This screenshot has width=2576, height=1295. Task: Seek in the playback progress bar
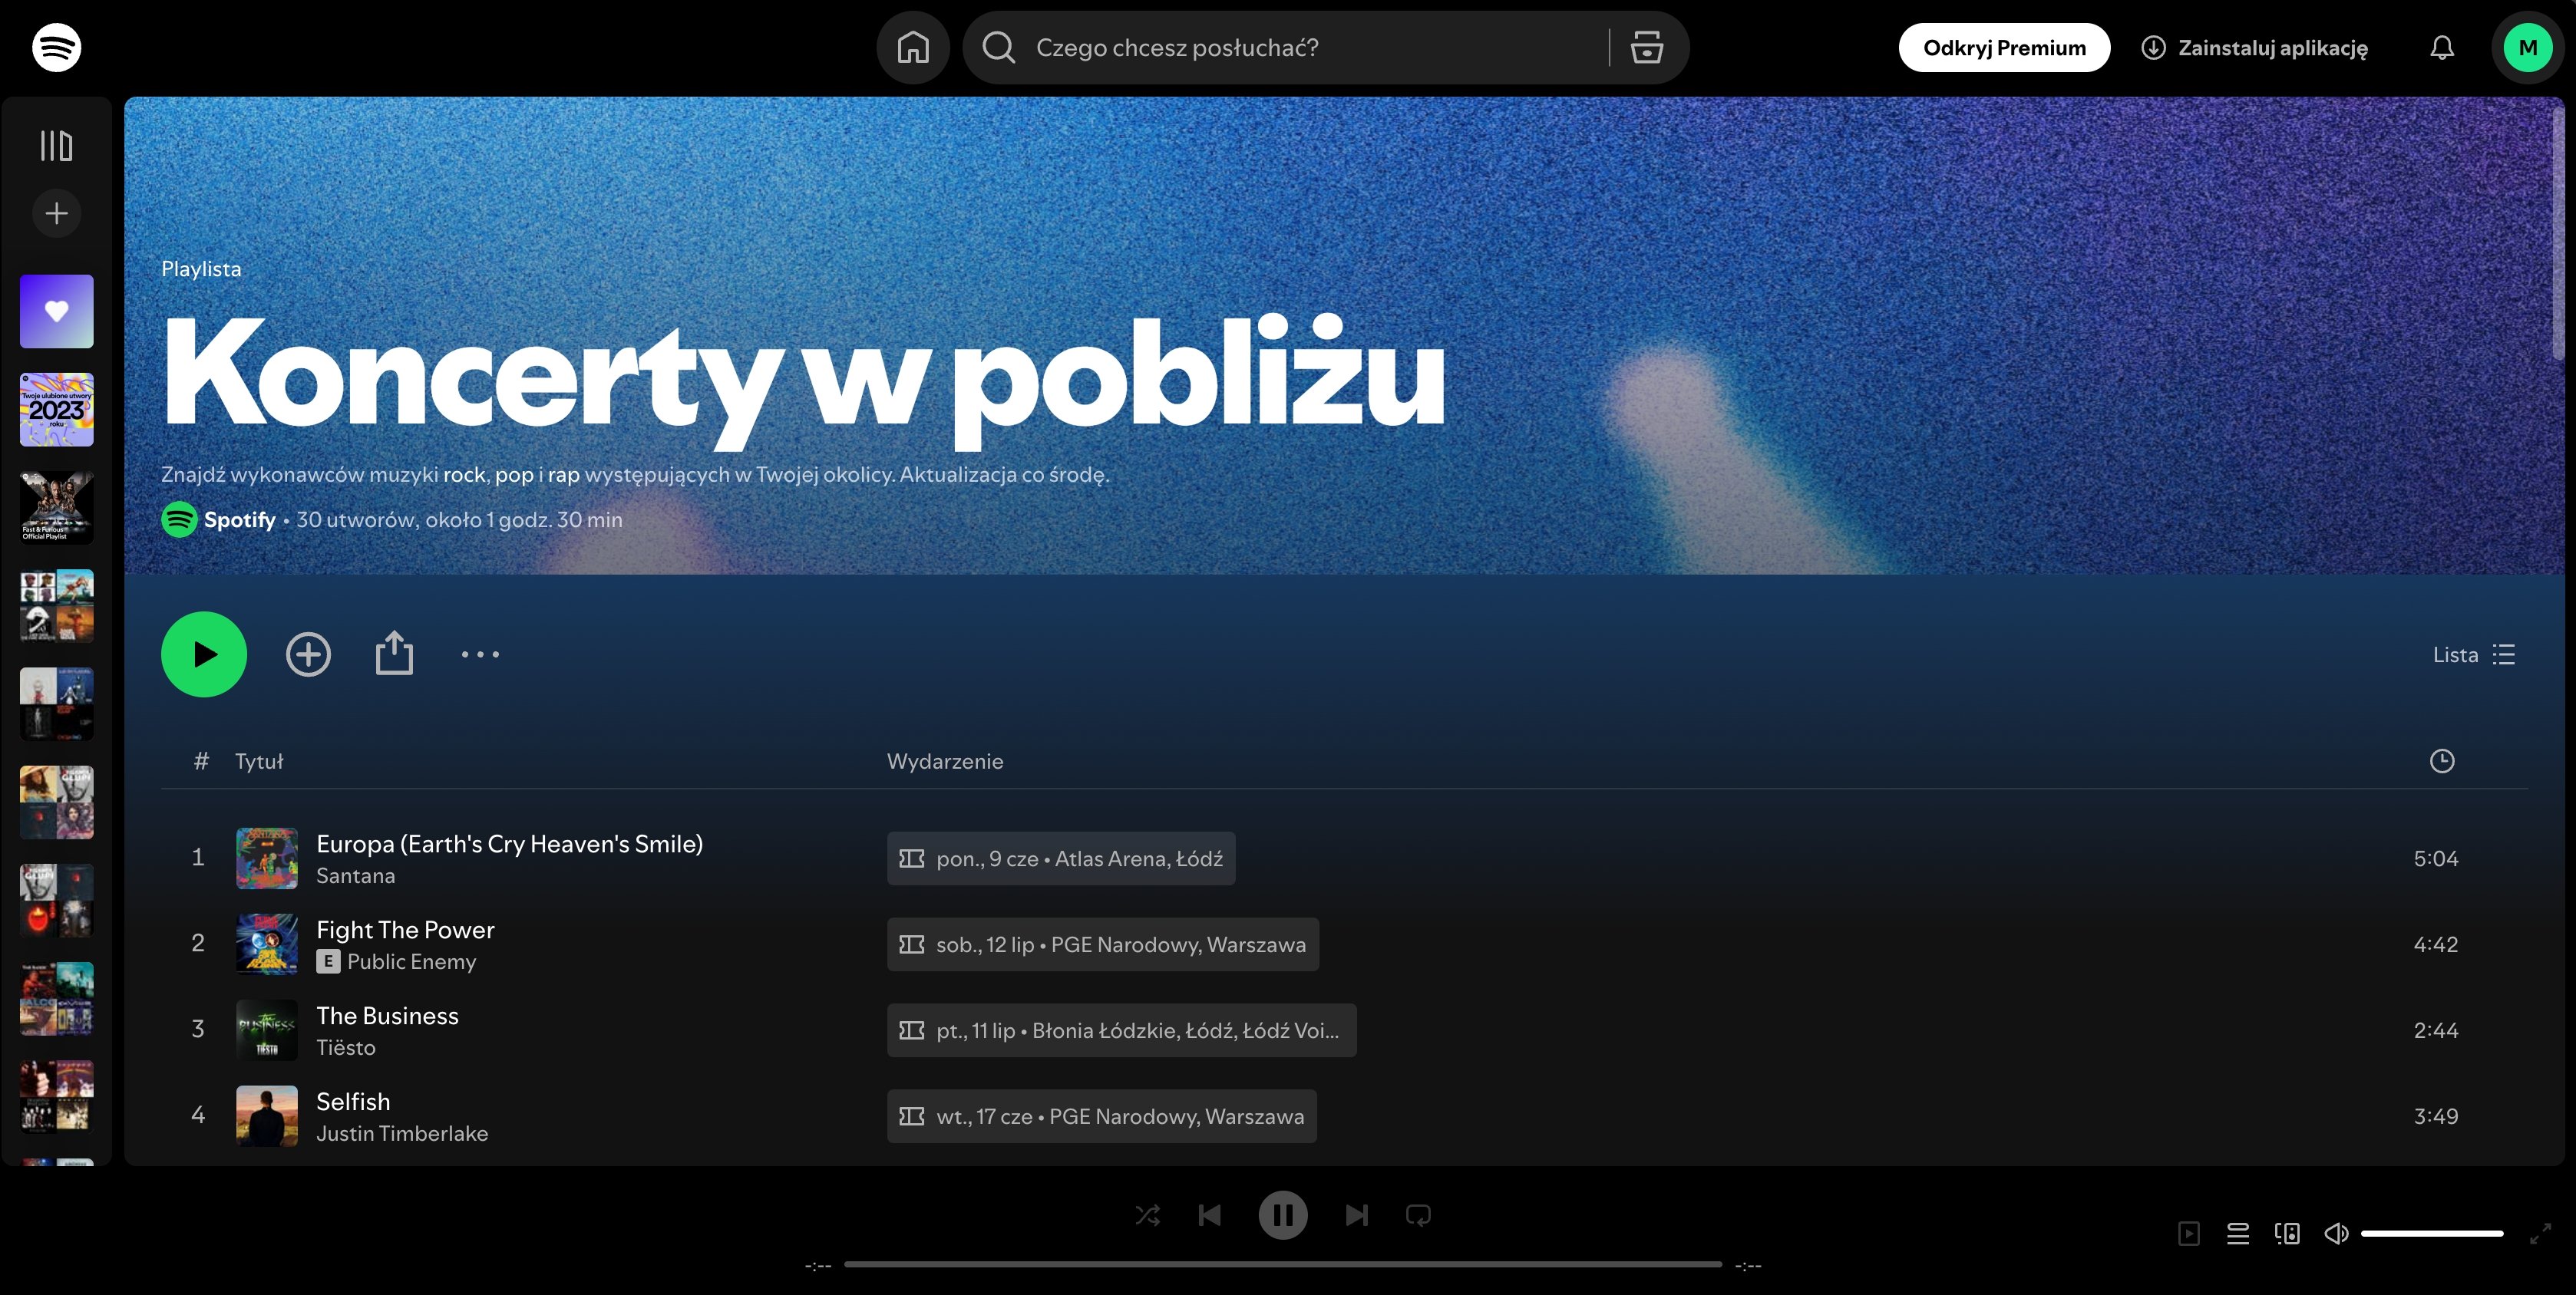point(1283,1264)
